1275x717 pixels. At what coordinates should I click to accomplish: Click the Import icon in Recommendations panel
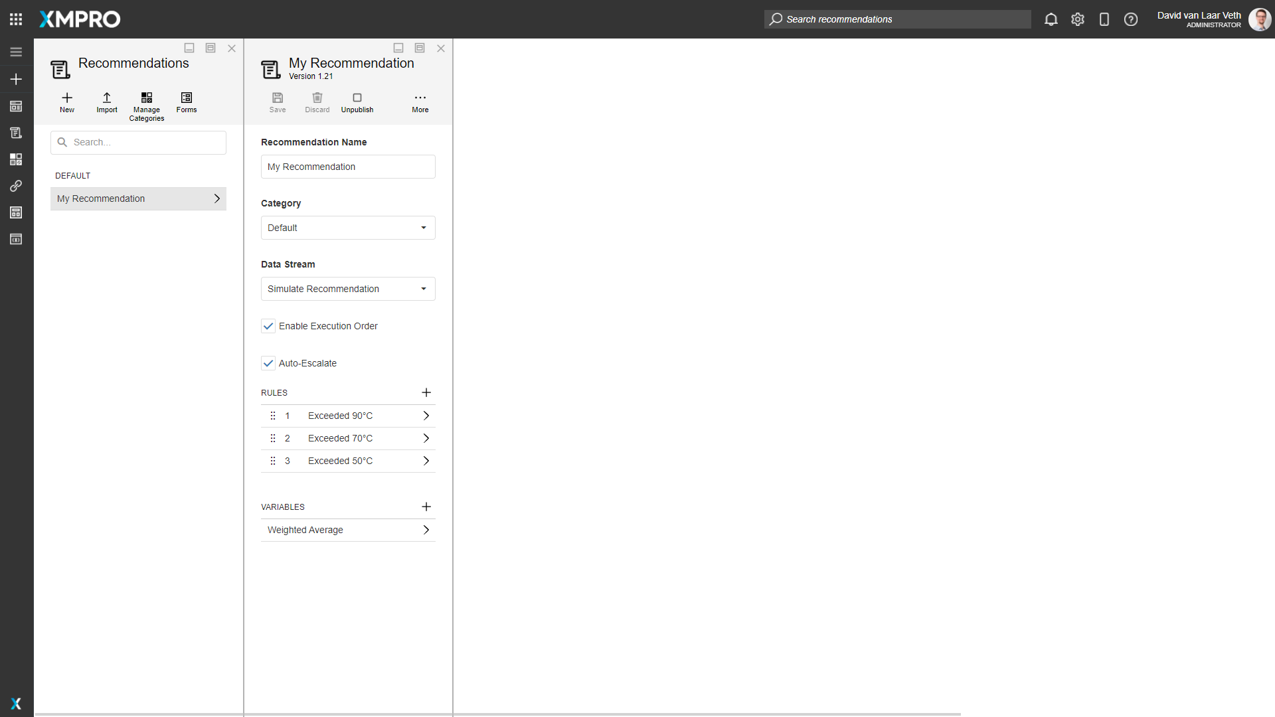click(106, 102)
